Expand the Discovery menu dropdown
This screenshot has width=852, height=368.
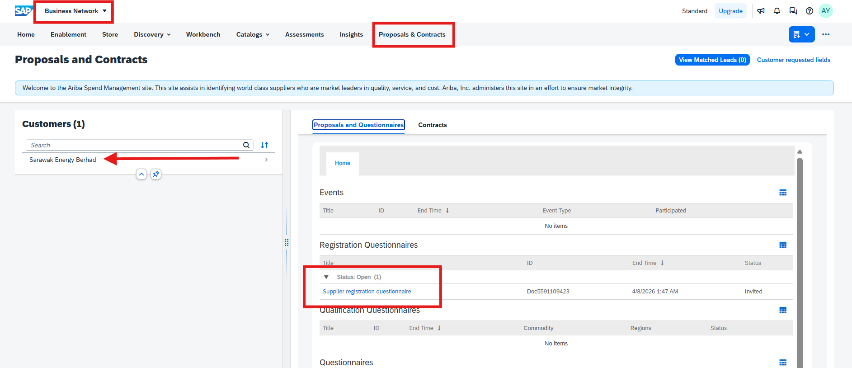(152, 34)
